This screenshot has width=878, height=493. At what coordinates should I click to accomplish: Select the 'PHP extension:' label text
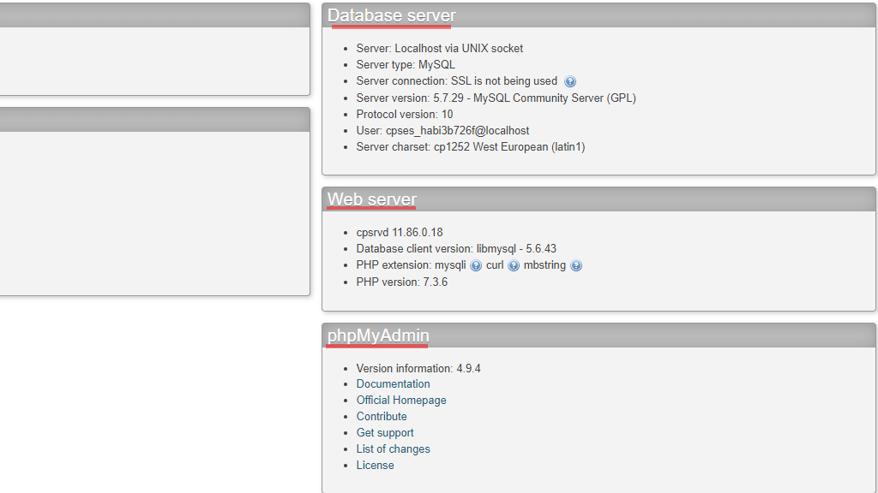coord(394,265)
